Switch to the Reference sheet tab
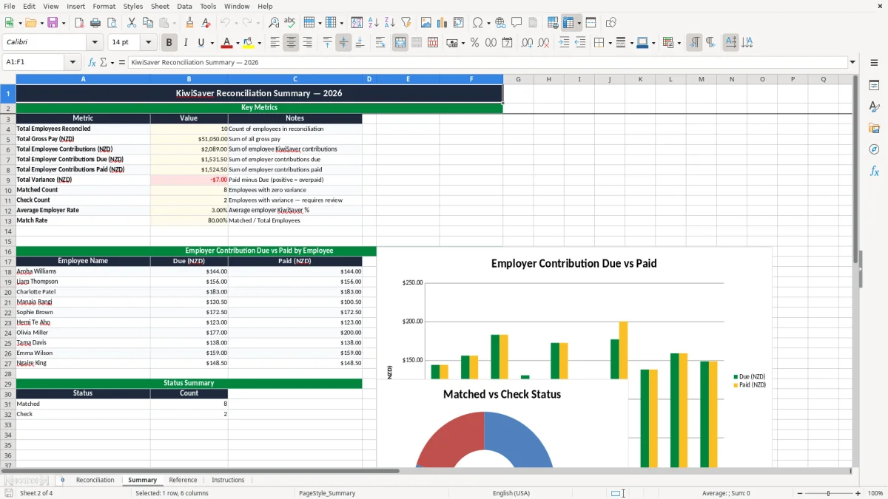The width and height of the screenshot is (888, 499). tap(183, 481)
